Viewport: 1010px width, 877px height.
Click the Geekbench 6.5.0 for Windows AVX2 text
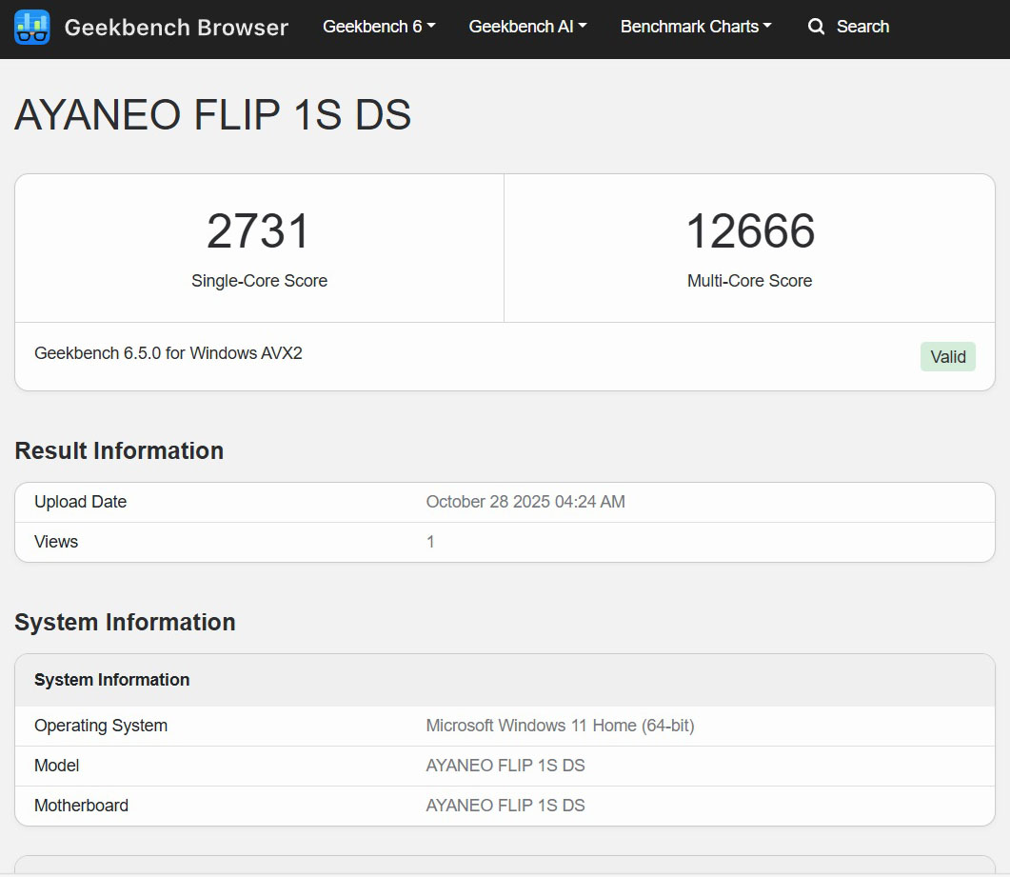[x=168, y=353]
